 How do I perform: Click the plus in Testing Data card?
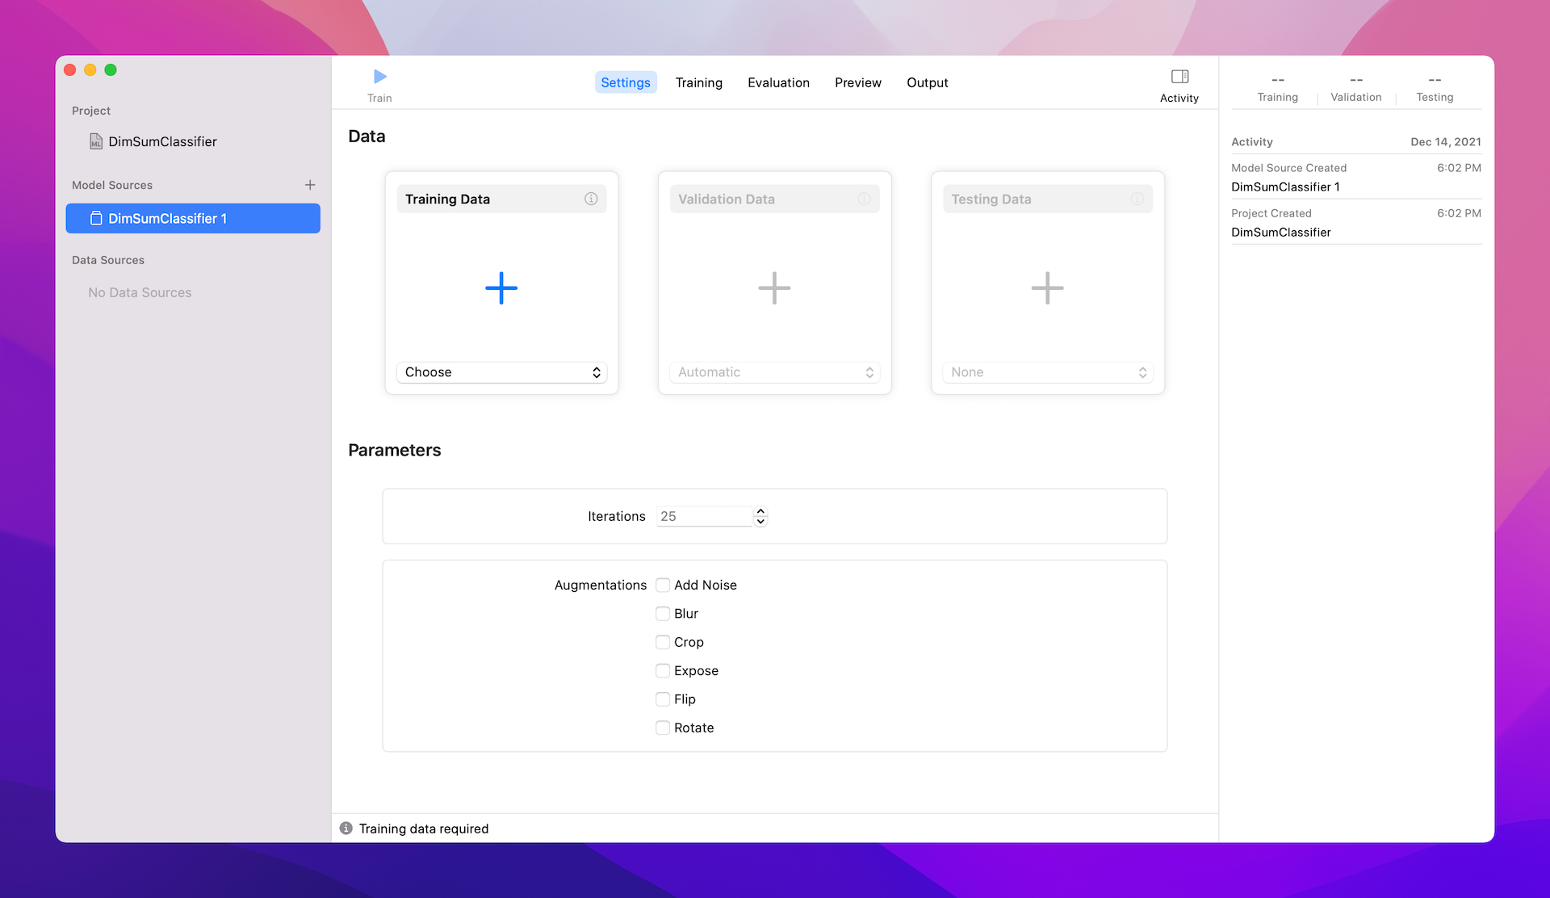pos(1047,288)
